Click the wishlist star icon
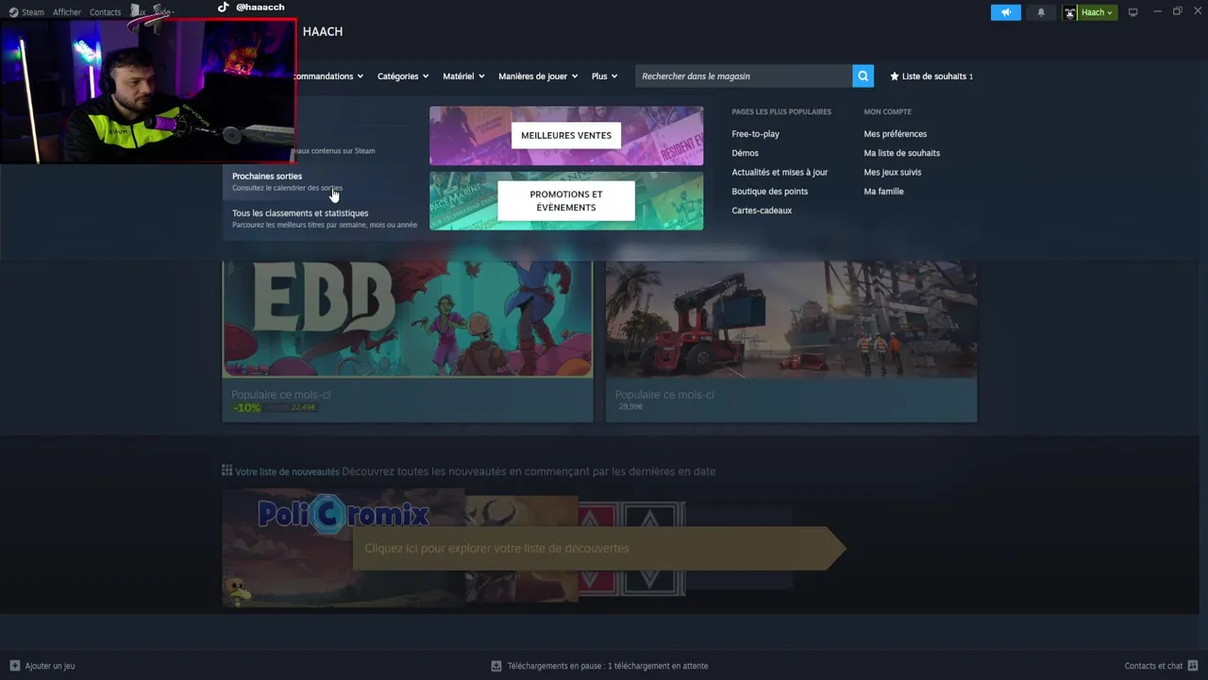This screenshot has width=1208, height=680. [895, 76]
